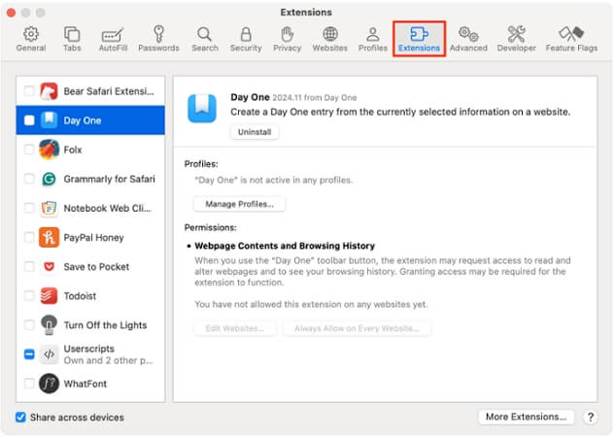
Task: Enable the PayPal Honey checkbox
Action: click(29, 237)
